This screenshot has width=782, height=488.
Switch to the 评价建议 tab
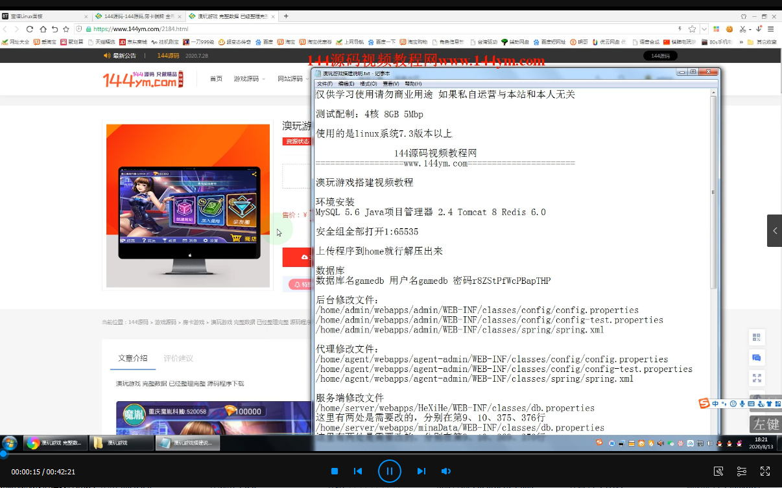click(178, 358)
